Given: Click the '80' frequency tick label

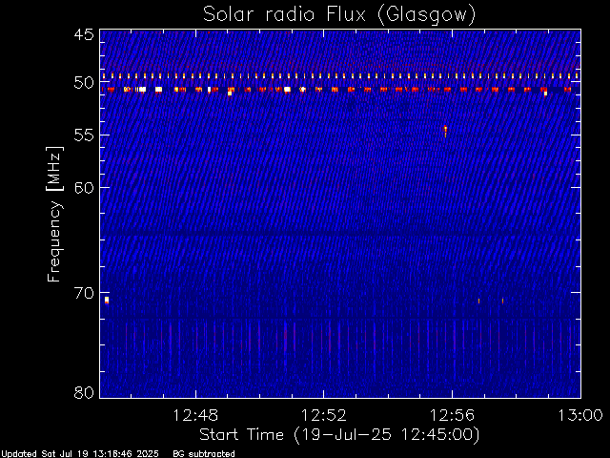Looking at the screenshot, I should tap(84, 392).
